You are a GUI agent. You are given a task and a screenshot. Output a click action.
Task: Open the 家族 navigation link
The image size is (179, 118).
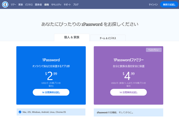click(21, 4)
